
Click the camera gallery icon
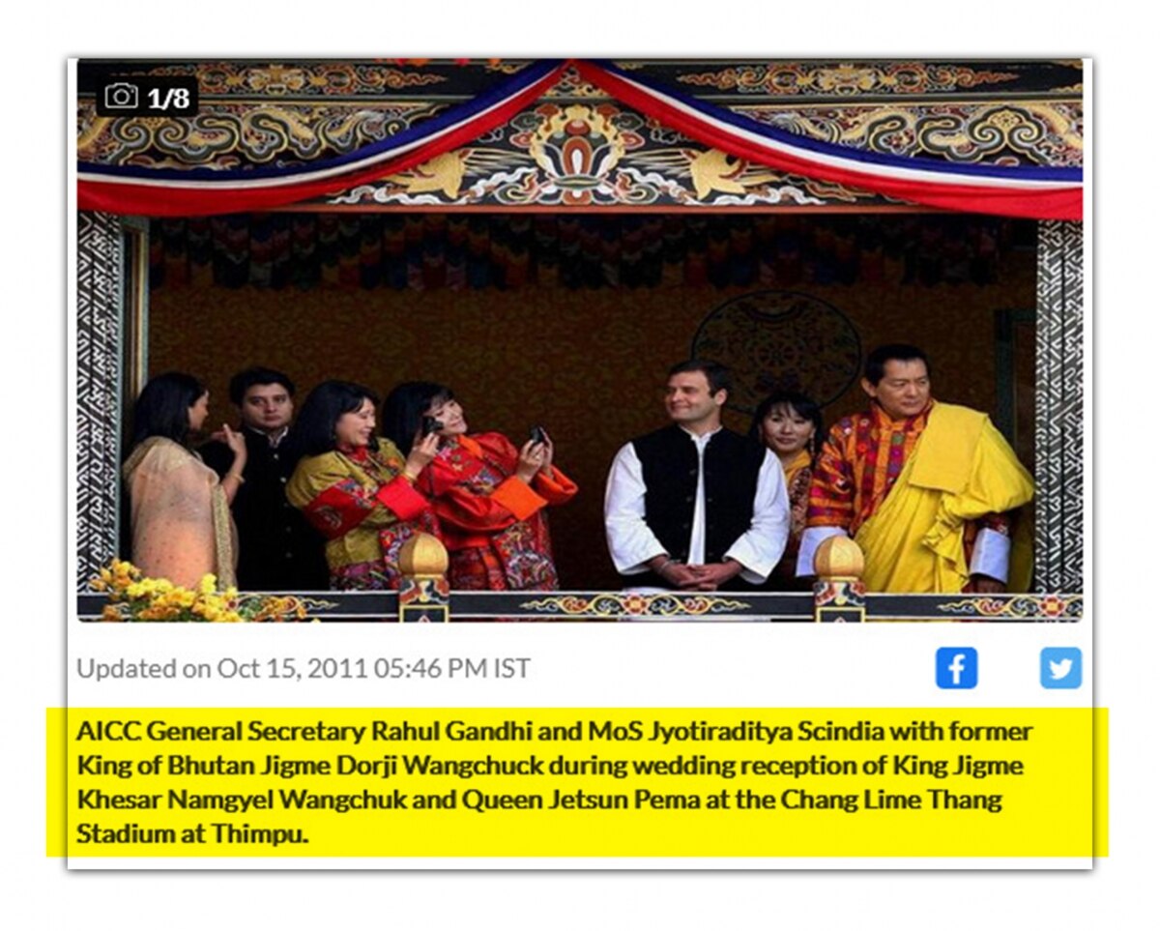pos(121,96)
